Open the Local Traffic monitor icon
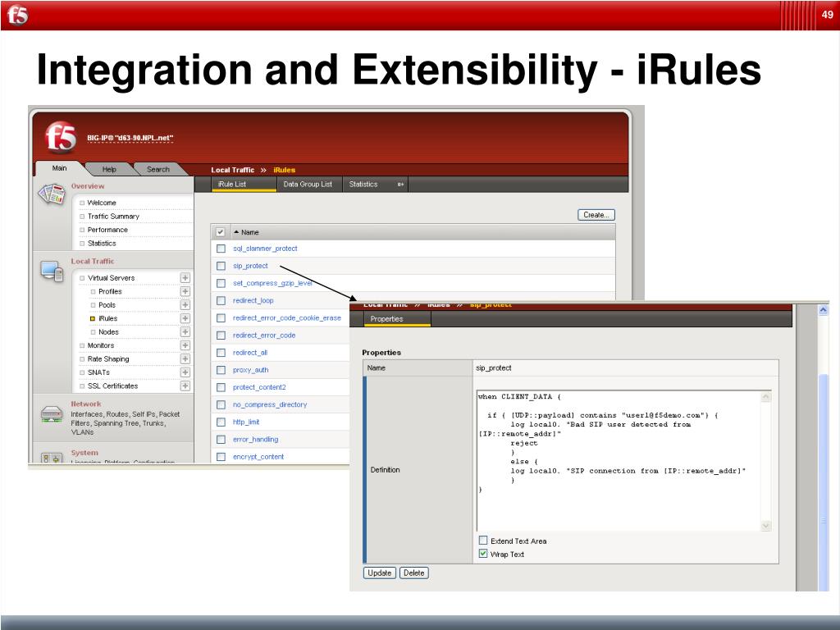840x630 pixels. 52,271
